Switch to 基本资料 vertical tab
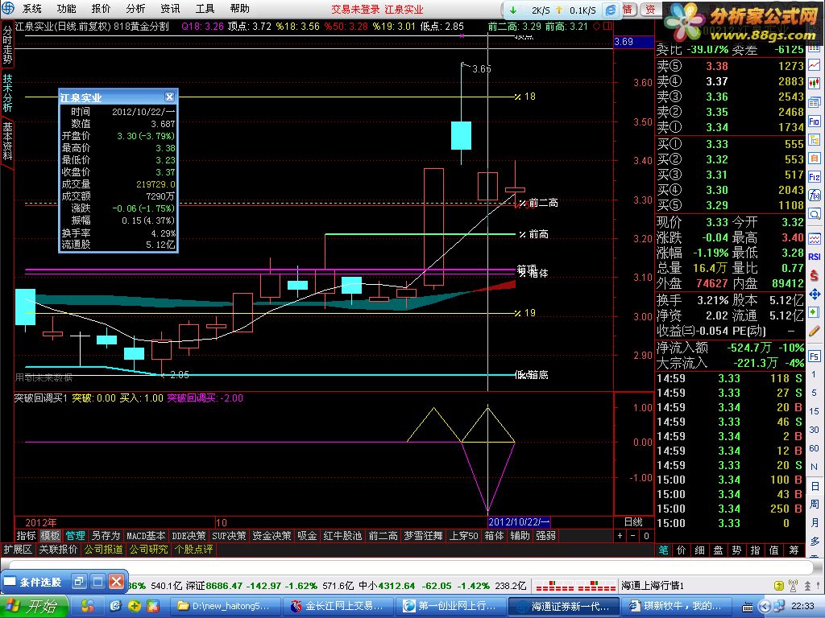 click(7, 141)
